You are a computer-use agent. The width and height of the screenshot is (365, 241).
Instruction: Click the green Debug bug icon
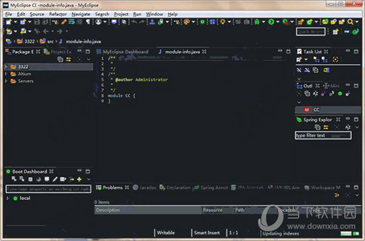257,22
